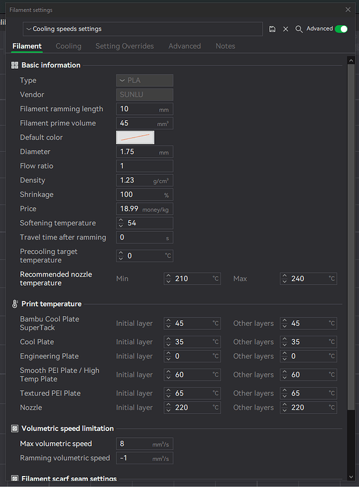
Task: Increase Cool Plate Initial layer temperature
Action: pos(168,339)
